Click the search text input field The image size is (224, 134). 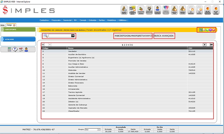coord(60,36)
